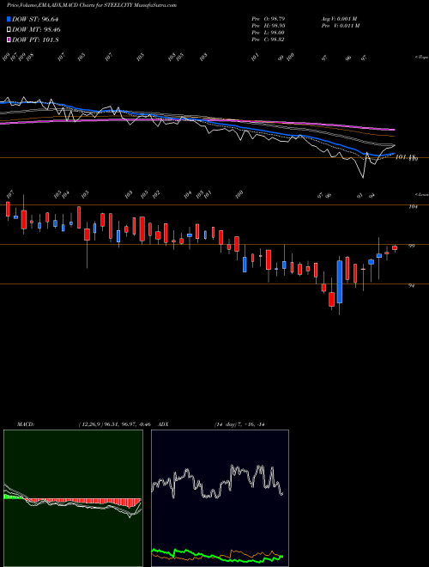Click the 'Pre V: 0.011 M' volume text
Screen dimensions: 429x567
(341, 25)
